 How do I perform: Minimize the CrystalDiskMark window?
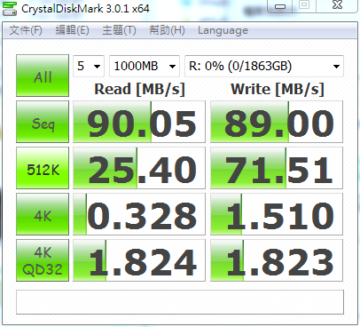[280, 5]
